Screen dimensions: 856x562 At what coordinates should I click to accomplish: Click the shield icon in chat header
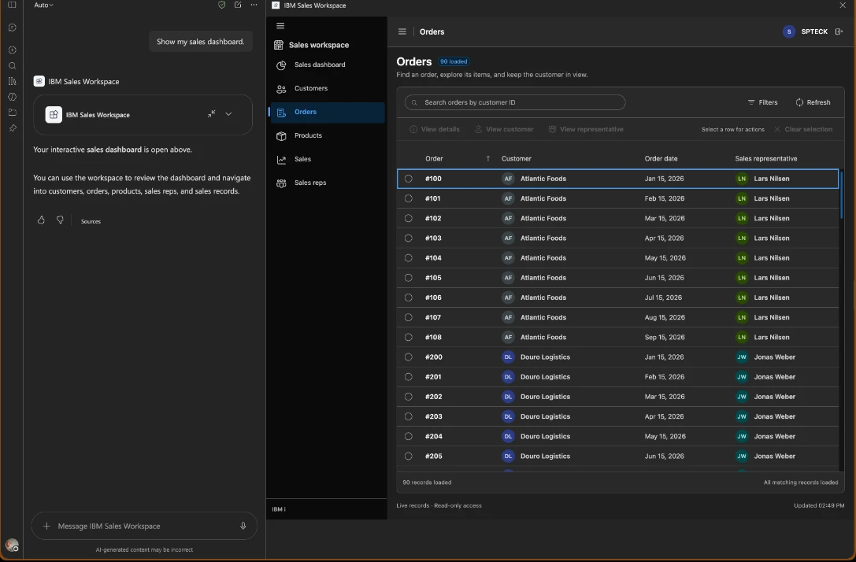(x=221, y=5)
